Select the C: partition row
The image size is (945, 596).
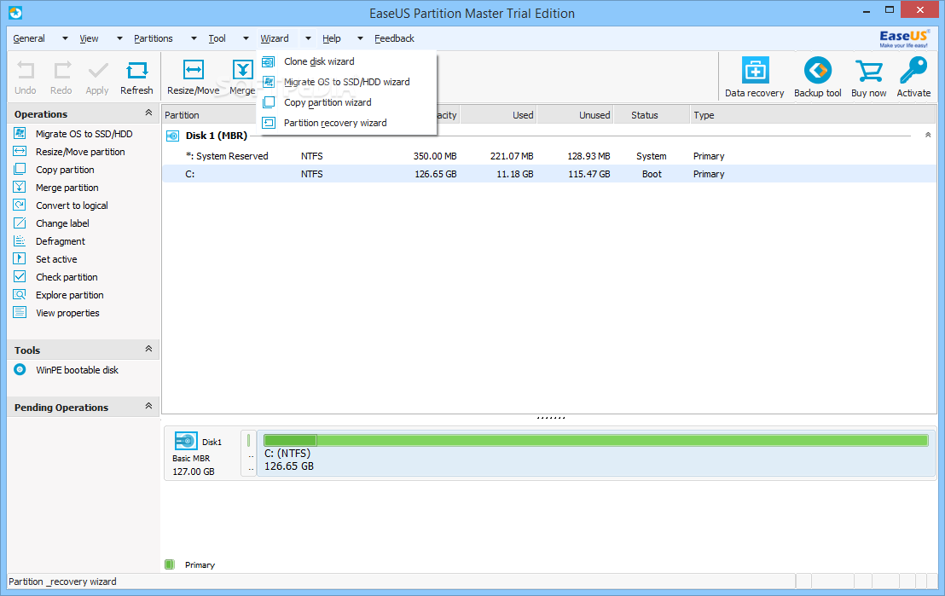pos(548,174)
